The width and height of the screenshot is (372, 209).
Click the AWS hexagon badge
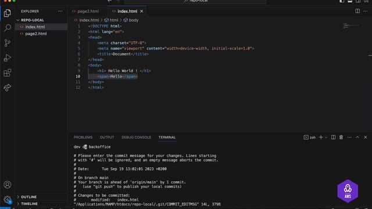point(348,191)
